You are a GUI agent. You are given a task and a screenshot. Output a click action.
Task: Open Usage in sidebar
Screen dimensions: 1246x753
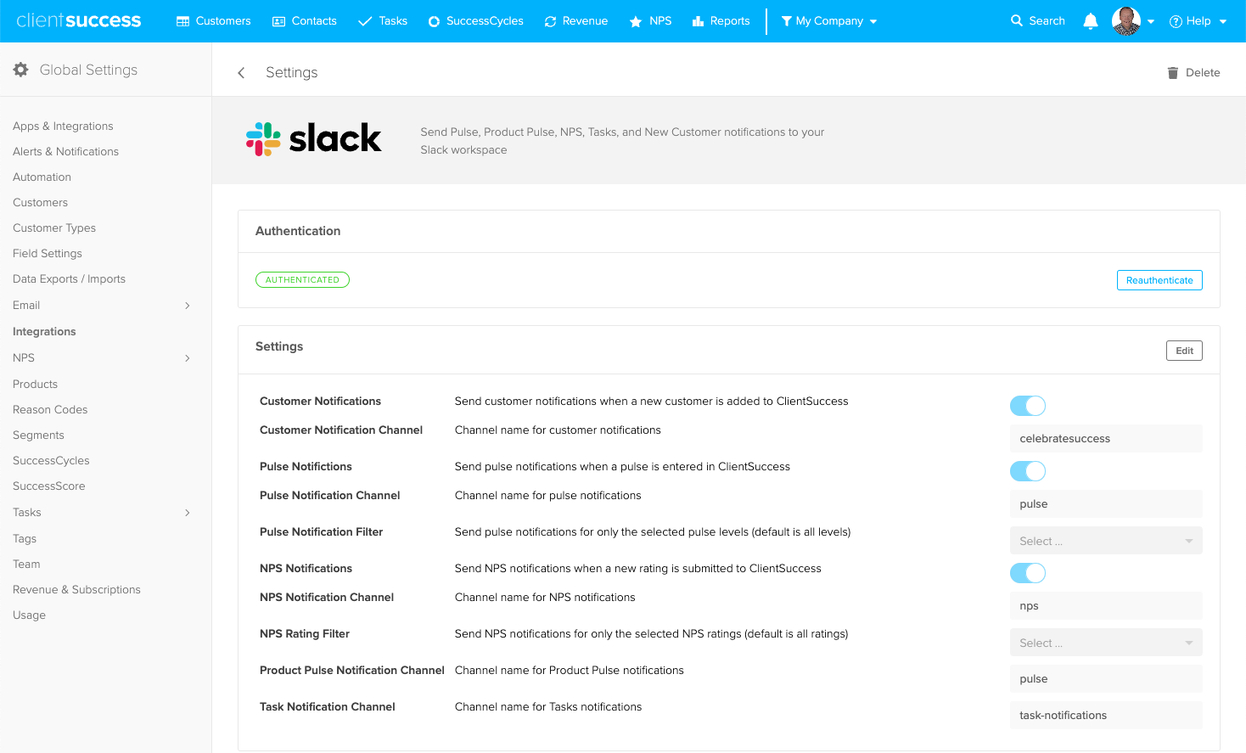pos(29,615)
